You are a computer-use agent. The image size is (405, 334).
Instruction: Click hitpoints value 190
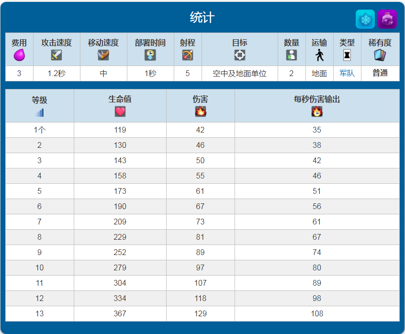tap(120, 207)
